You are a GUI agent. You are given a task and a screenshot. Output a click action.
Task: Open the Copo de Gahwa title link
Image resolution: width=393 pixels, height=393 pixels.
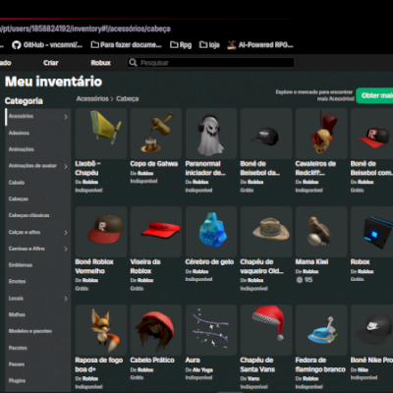click(154, 164)
